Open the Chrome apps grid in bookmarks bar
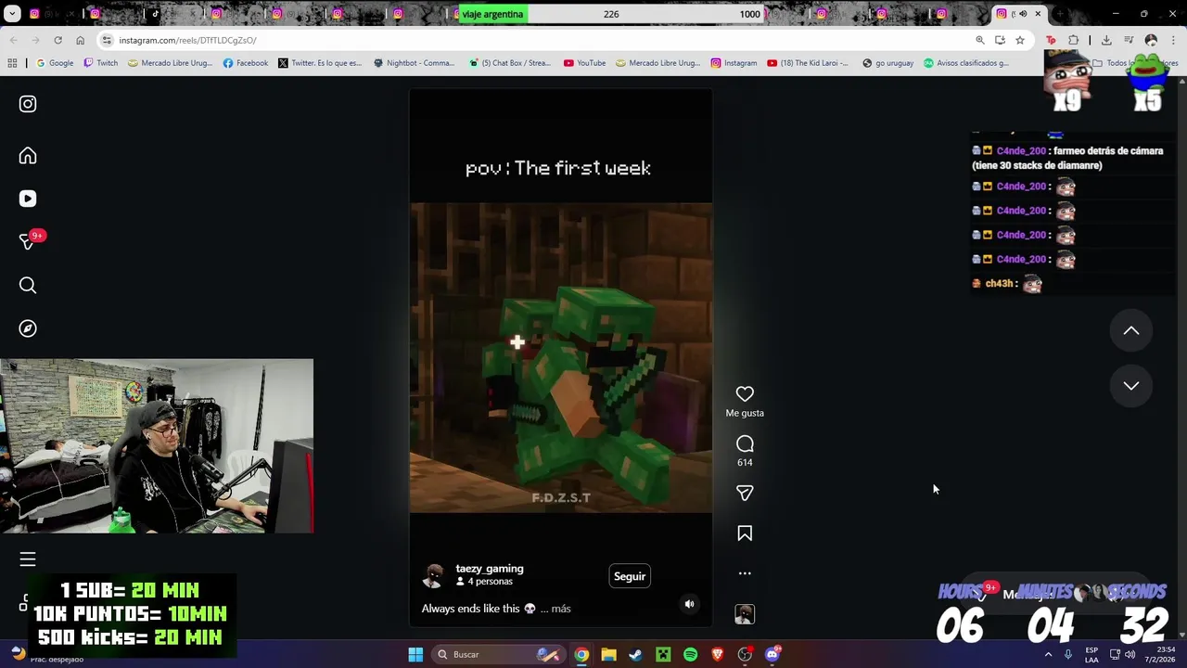The width and height of the screenshot is (1187, 668). point(12,63)
